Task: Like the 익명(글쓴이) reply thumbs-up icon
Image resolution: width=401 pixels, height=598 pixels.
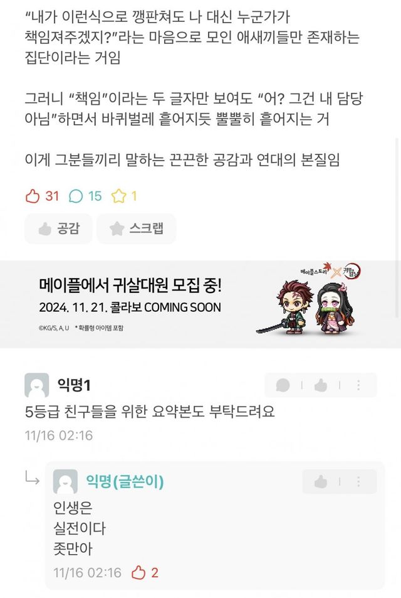Action: click(321, 482)
